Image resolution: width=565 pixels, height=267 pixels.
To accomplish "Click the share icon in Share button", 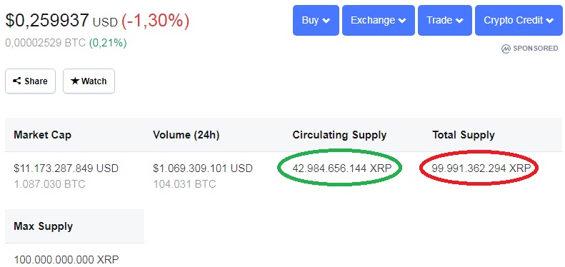I will click(16, 81).
